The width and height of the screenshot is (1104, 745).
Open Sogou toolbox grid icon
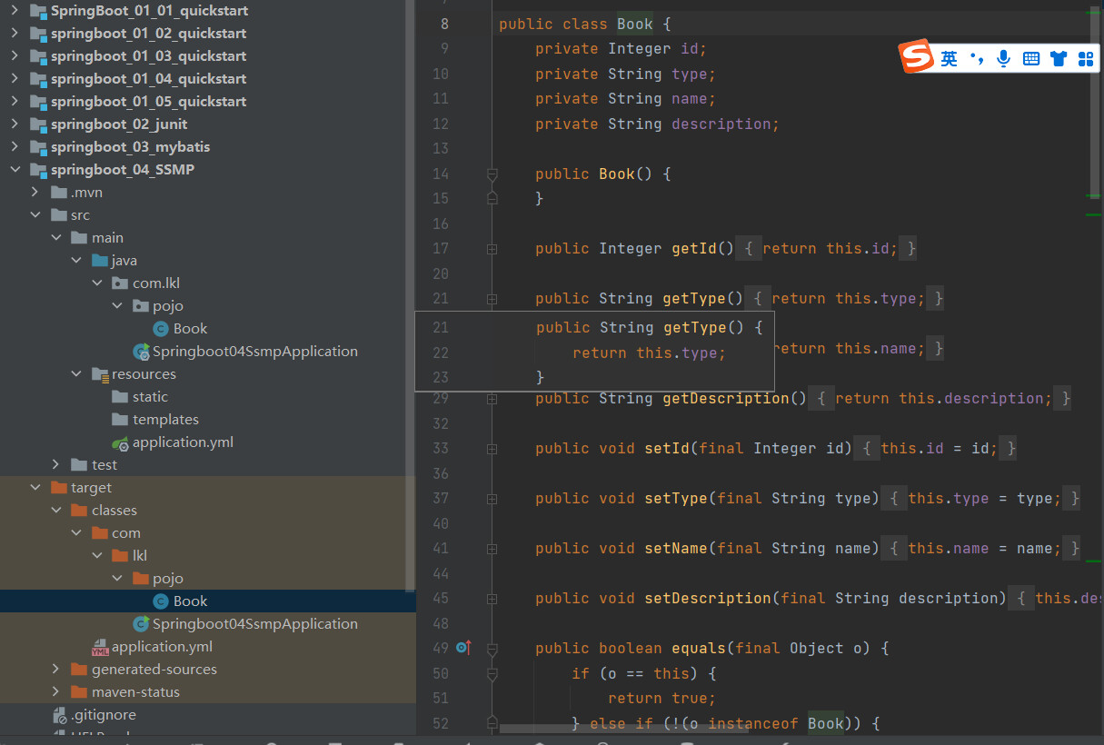pyautogui.click(x=1086, y=59)
